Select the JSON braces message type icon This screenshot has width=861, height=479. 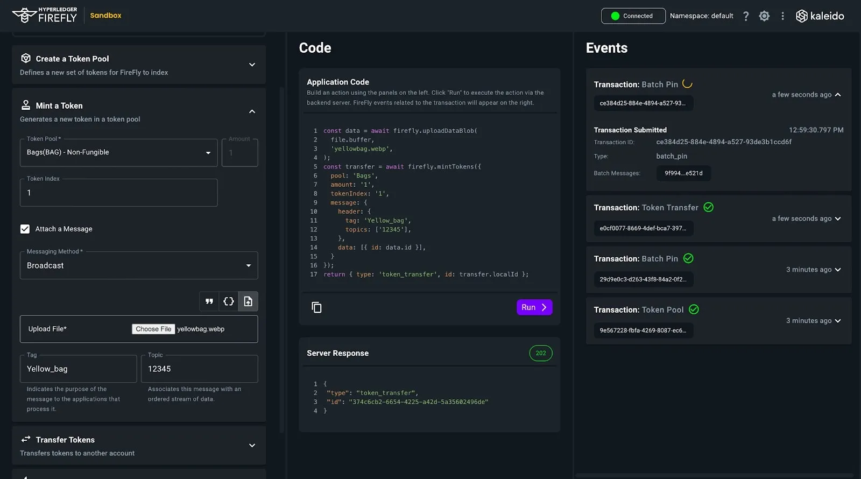pos(229,301)
